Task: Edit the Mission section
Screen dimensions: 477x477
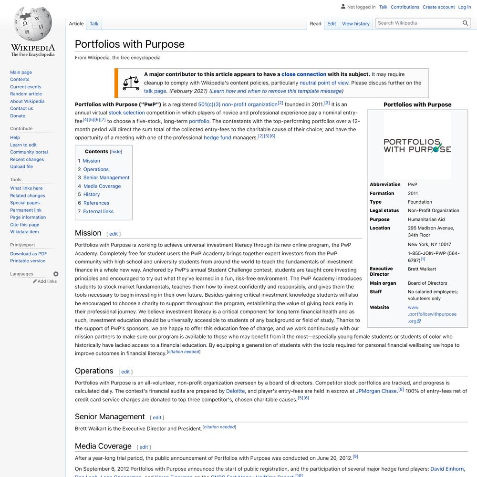Action: tap(114, 234)
